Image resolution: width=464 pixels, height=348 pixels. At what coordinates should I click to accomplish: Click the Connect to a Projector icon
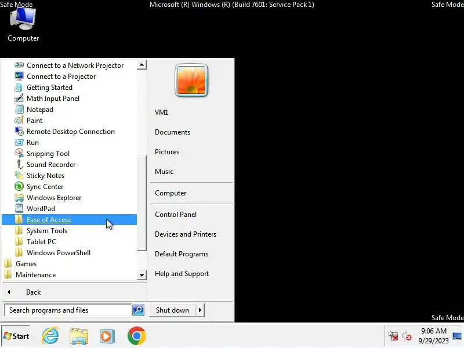(19, 76)
